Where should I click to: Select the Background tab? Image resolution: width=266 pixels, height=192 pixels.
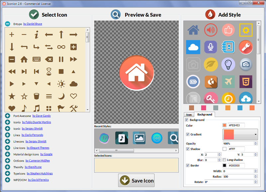point(204,115)
